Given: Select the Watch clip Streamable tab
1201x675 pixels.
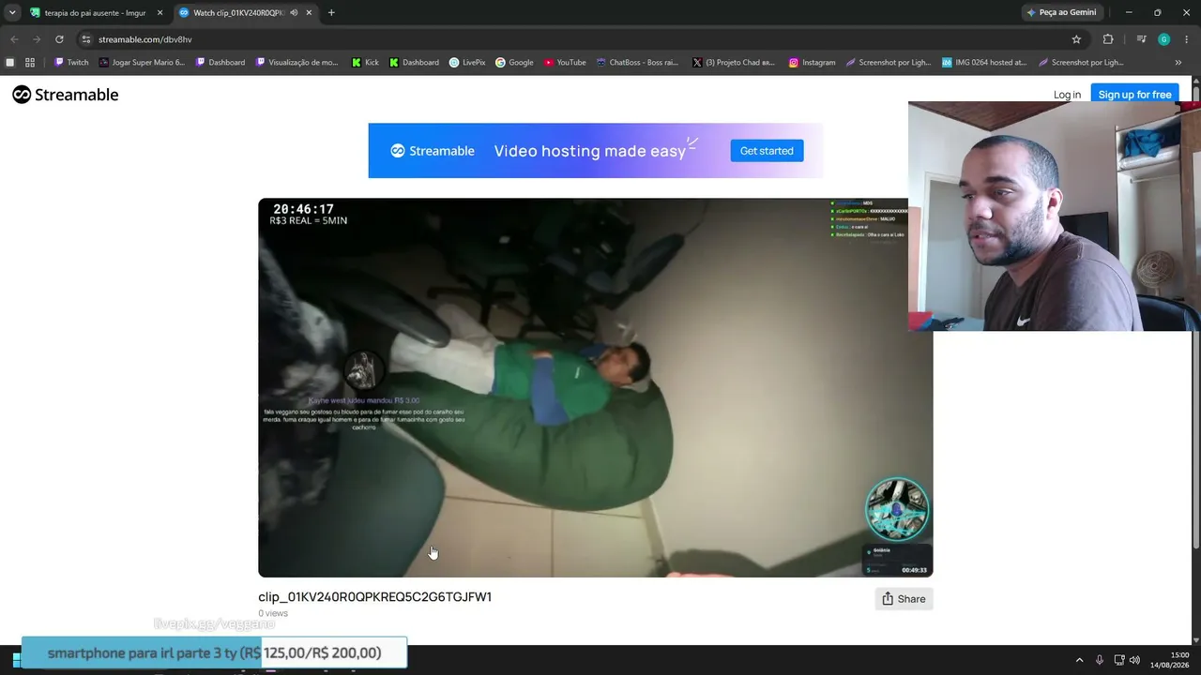Looking at the screenshot, I should (x=246, y=13).
